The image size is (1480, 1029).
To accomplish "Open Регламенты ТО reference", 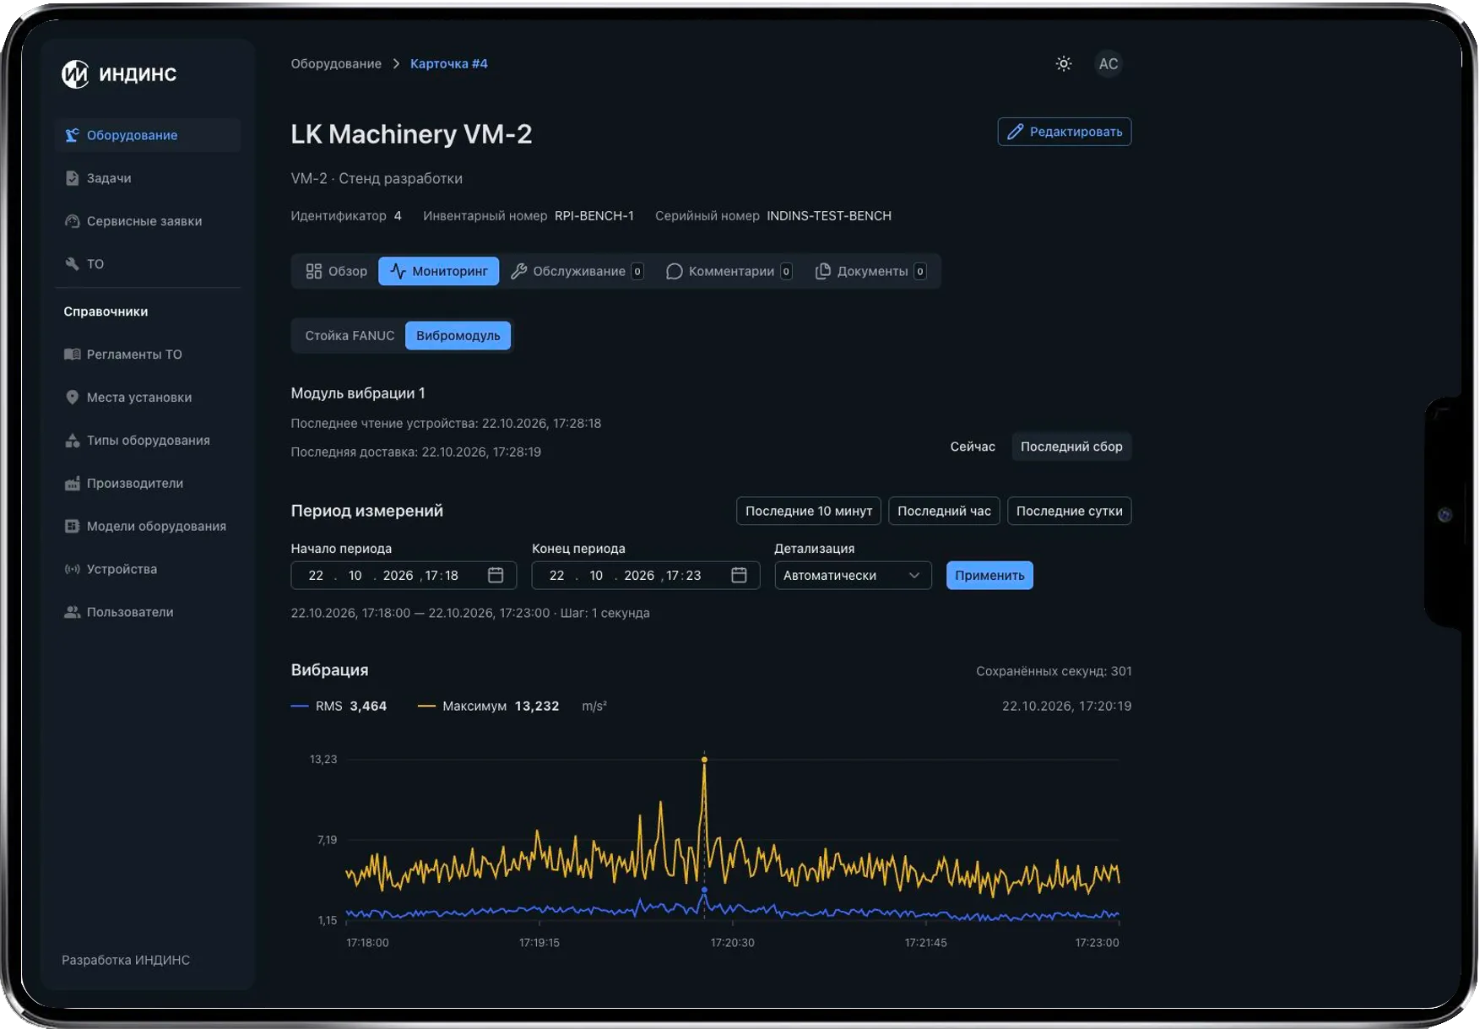I will coord(148,355).
